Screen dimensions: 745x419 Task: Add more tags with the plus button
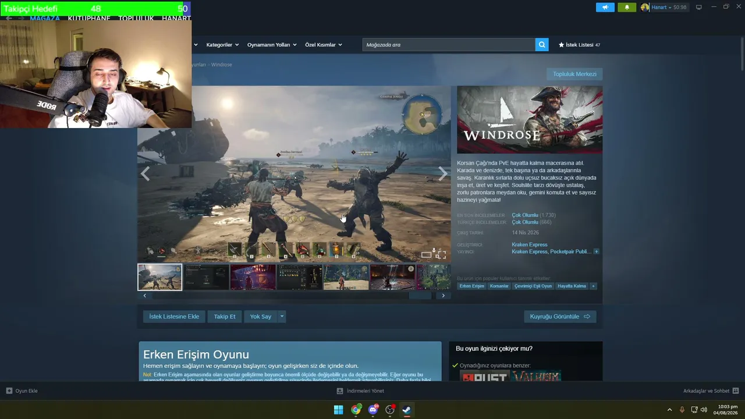coord(593,286)
